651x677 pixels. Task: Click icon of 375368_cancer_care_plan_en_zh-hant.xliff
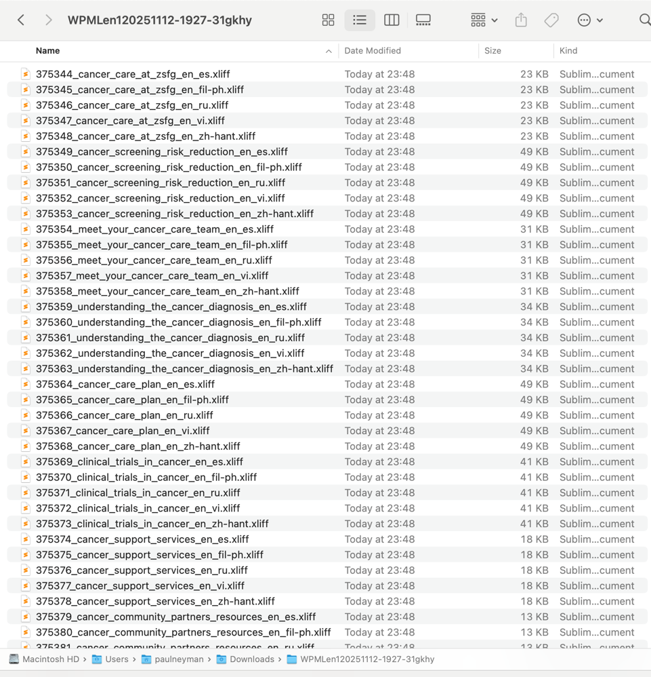26,446
